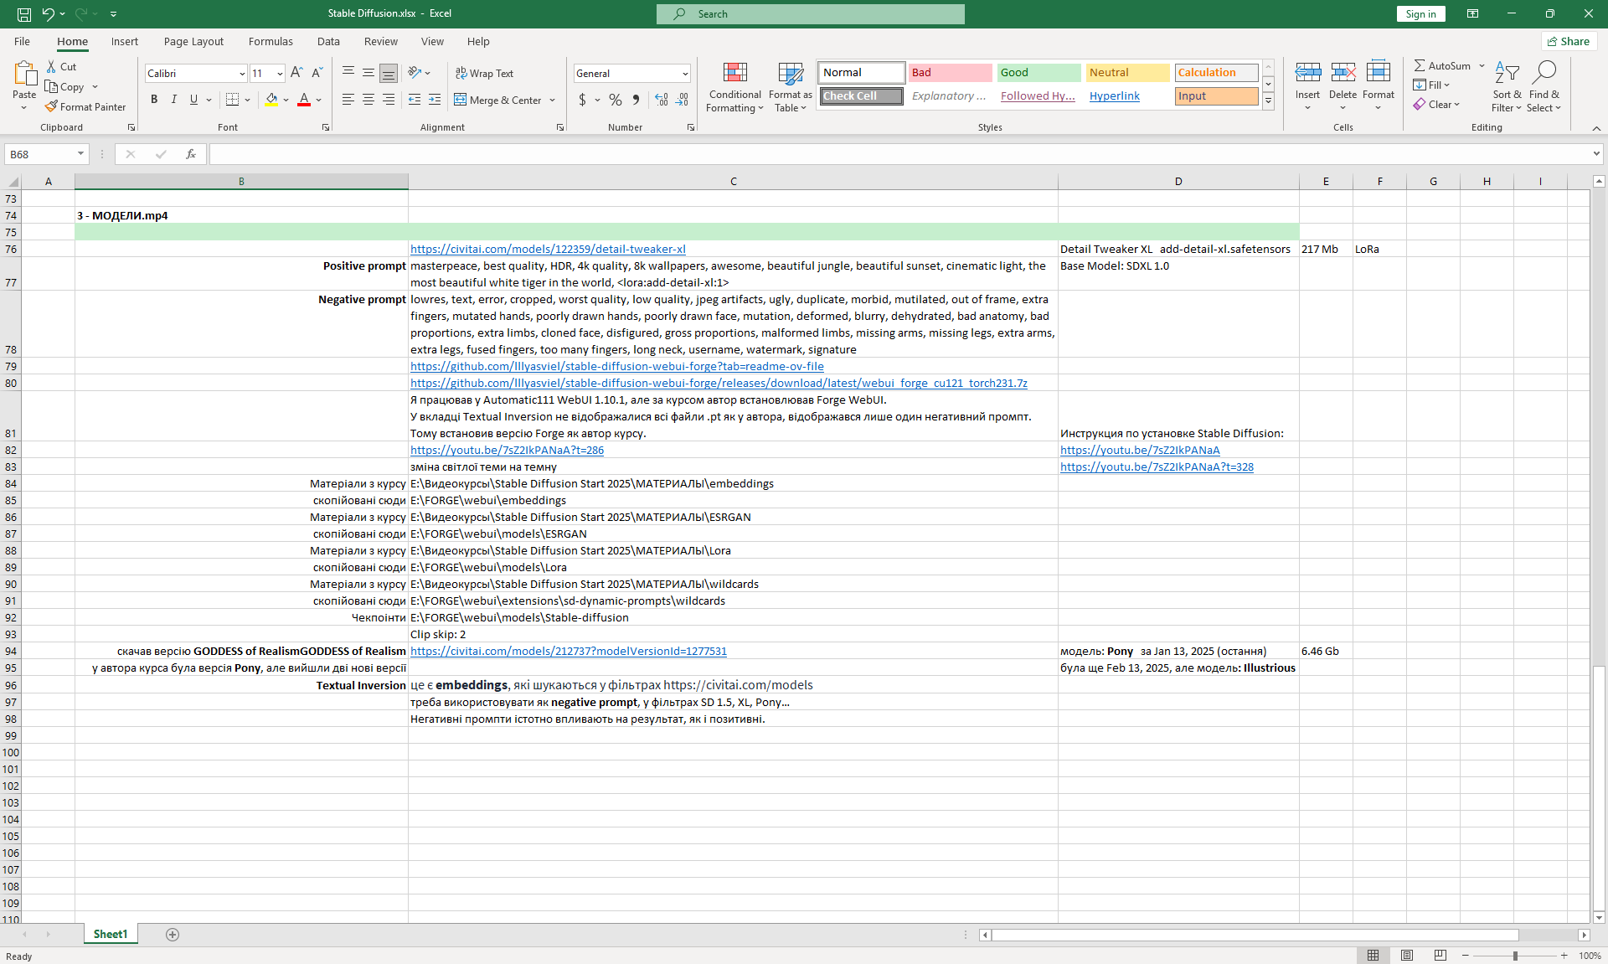Click the AutoSum sigma icon
The height and width of the screenshot is (964, 1608).
pos(1420,65)
